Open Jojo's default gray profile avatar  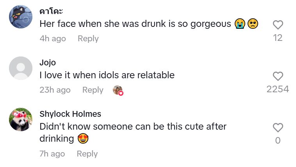tap(20, 68)
